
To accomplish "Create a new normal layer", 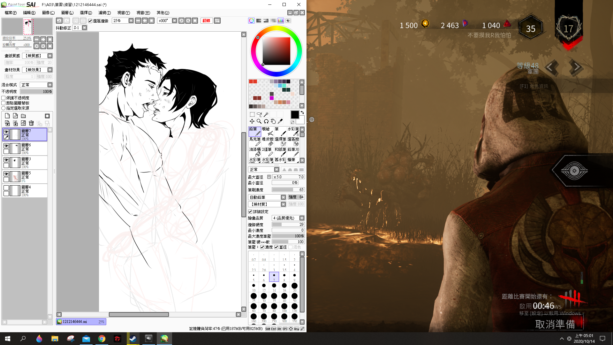I will [7, 116].
